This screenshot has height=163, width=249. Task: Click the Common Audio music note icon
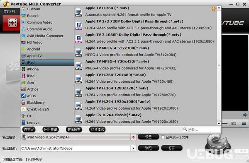[x=23, y=29]
